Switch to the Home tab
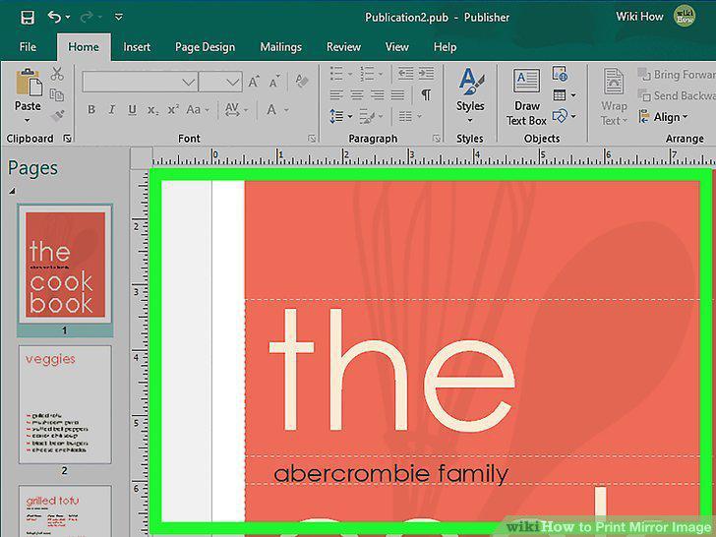 click(x=84, y=47)
